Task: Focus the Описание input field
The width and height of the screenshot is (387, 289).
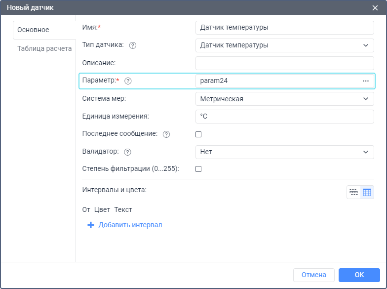Action: pyautogui.click(x=284, y=63)
